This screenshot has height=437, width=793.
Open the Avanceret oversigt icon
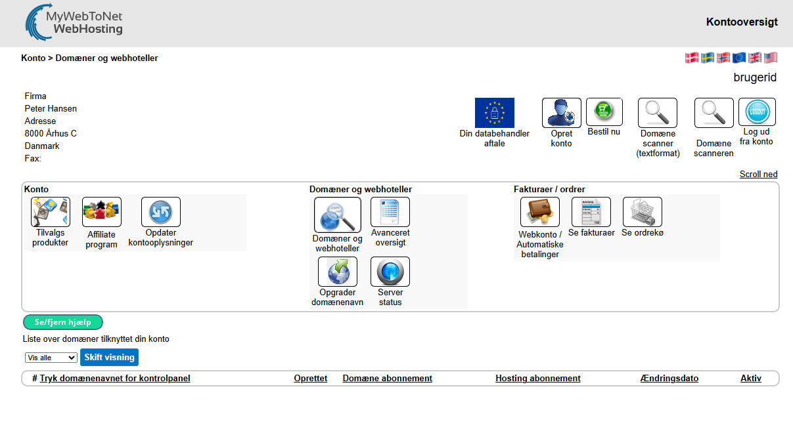click(390, 212)
